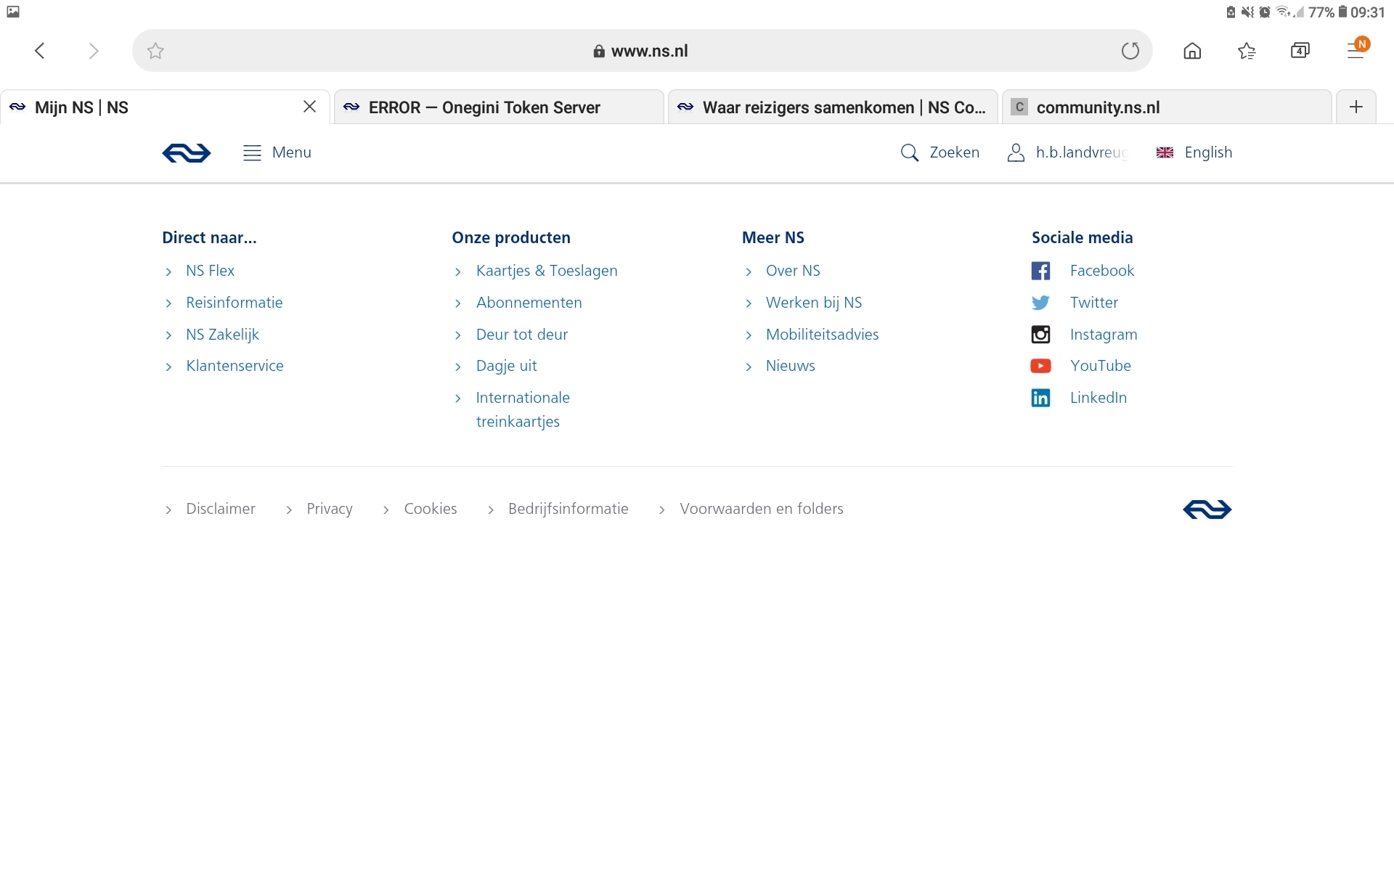Open the bookmarks list star icon
1394x871 pixels.
(x=1247, y=51)
